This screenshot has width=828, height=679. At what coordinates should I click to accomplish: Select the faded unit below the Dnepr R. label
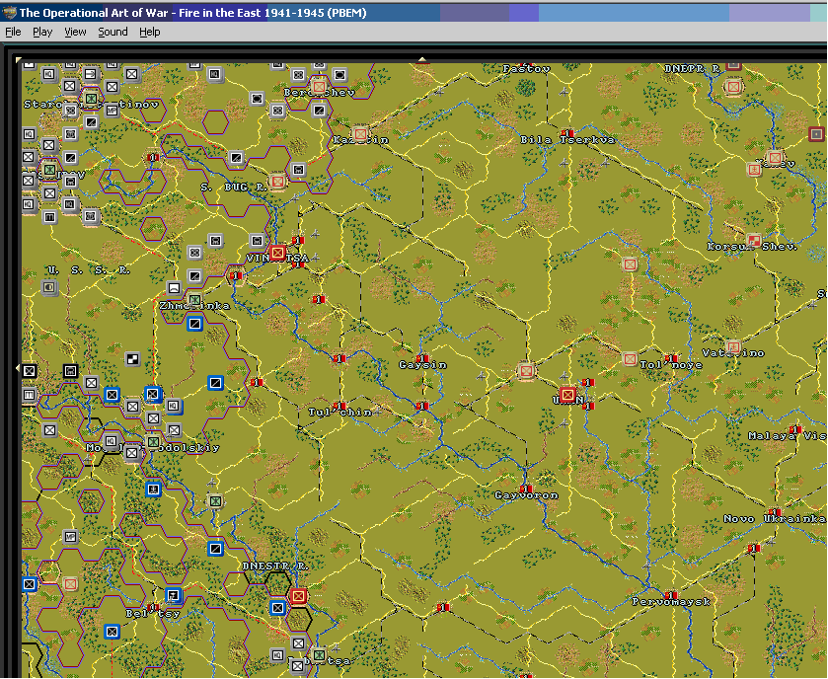tap(733, 87)
